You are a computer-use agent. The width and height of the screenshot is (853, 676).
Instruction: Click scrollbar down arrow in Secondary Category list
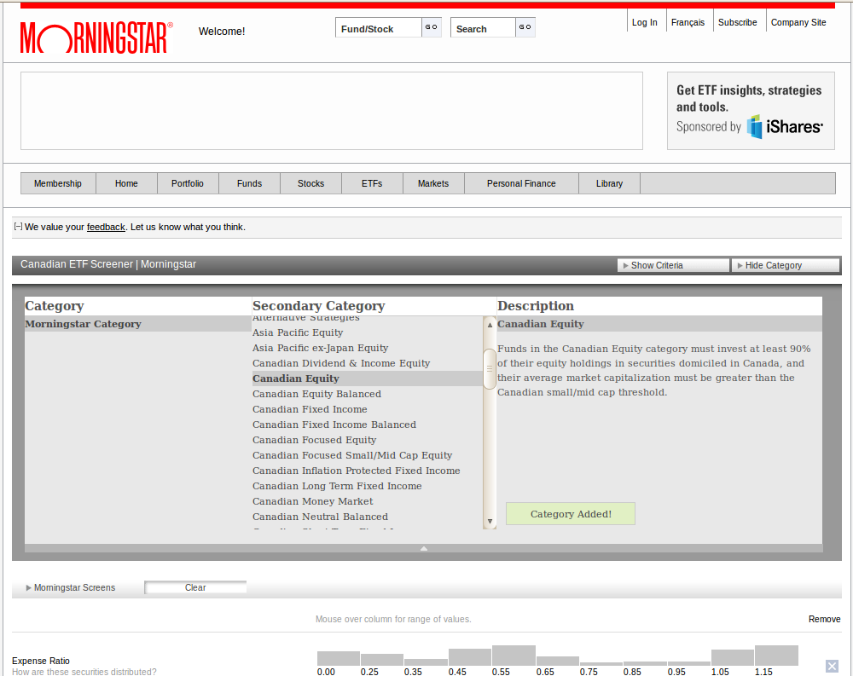pos(490,522)
